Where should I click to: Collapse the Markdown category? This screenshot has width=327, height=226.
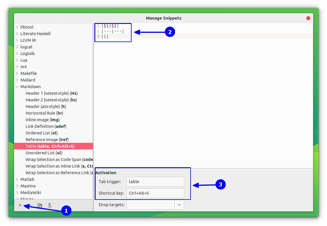(x=17, y=86)
